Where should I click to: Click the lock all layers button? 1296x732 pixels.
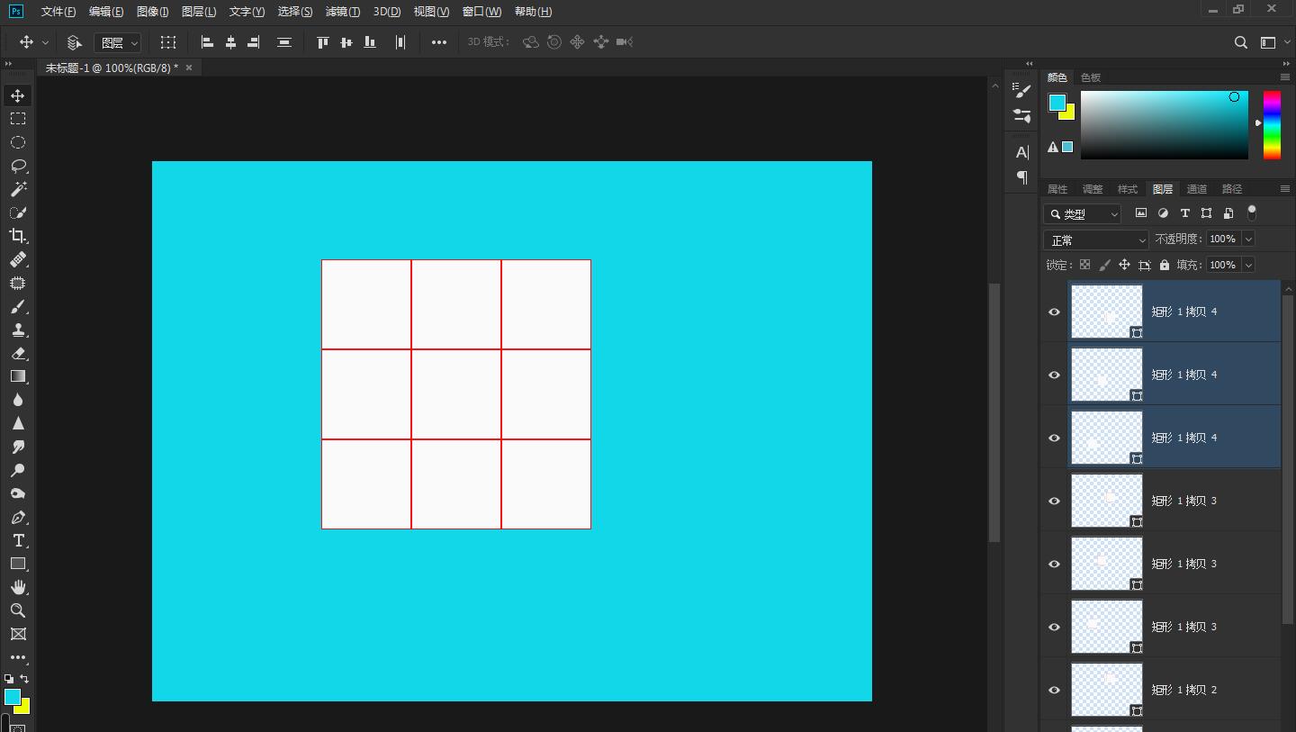pyautogui.click(x=1165, y=265)
